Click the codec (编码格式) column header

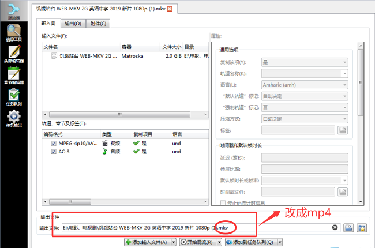(x=72, y=134)
